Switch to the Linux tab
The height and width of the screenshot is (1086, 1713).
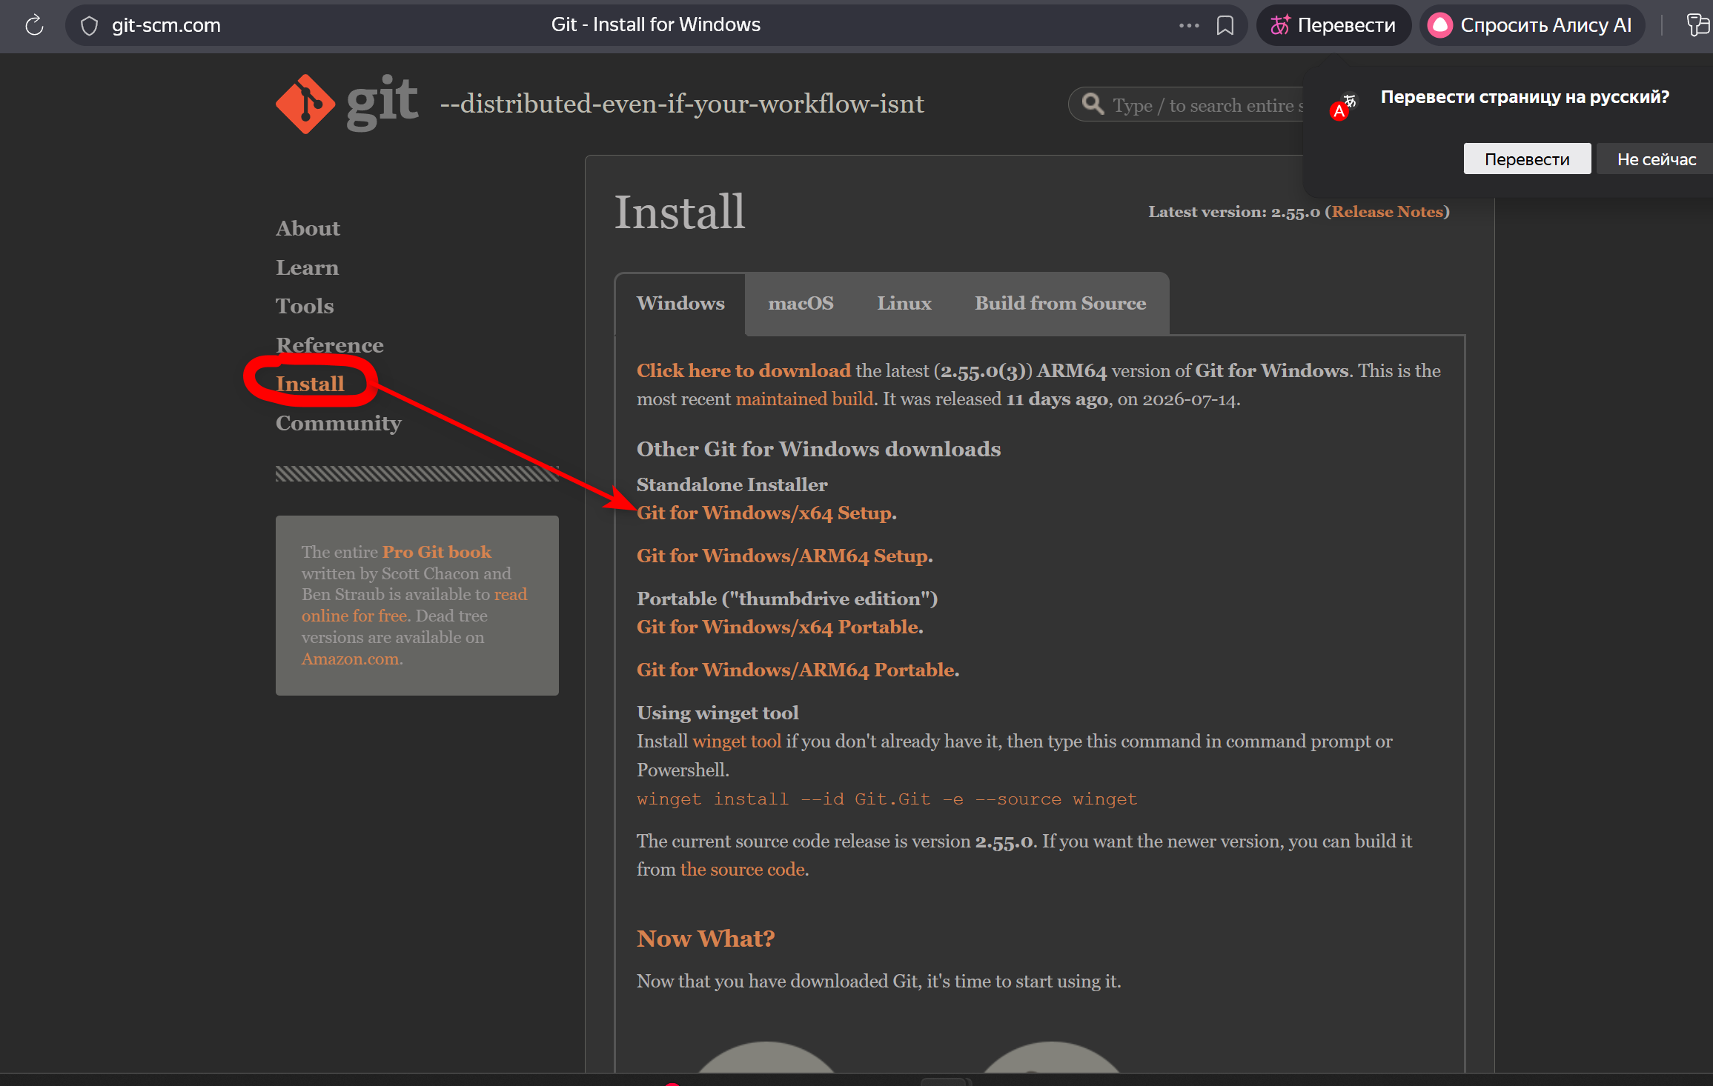(904, 303)
